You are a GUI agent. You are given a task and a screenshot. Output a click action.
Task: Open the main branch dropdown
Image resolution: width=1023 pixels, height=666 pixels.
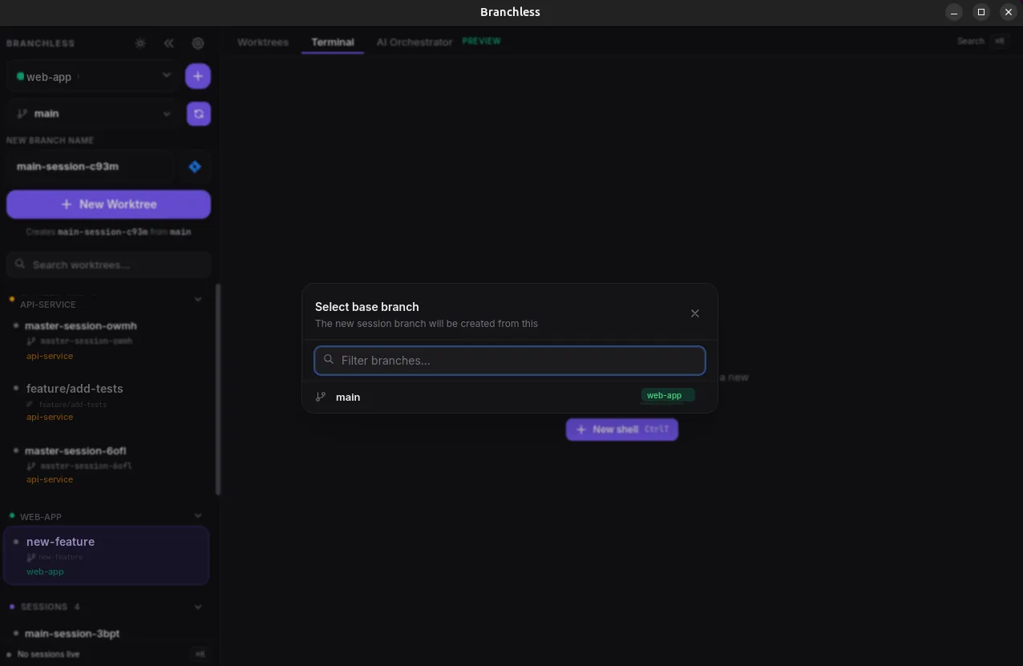pyautogui.click(x=93, y=114)
